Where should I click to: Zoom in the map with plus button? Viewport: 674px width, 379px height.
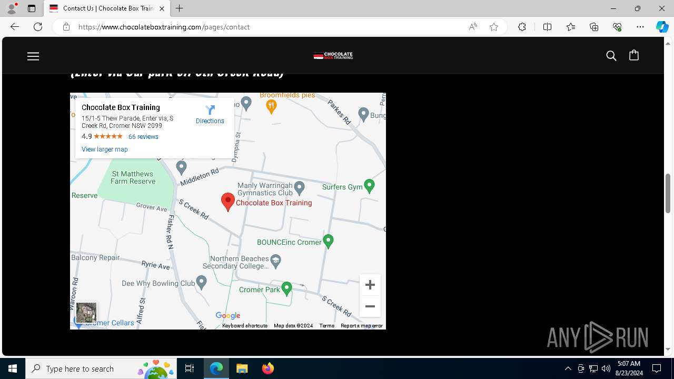[x=370, y=285]
